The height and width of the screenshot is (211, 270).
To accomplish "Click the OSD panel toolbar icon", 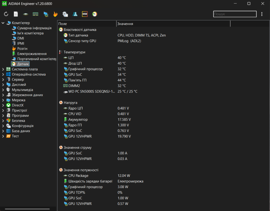I will pos(85,14).
